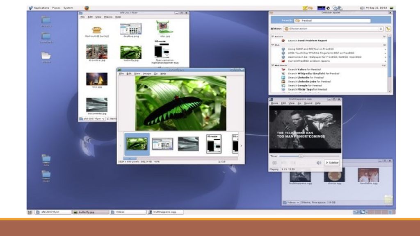
Task: Open the Places menu in the top panel
Action: tap(56, 8)
